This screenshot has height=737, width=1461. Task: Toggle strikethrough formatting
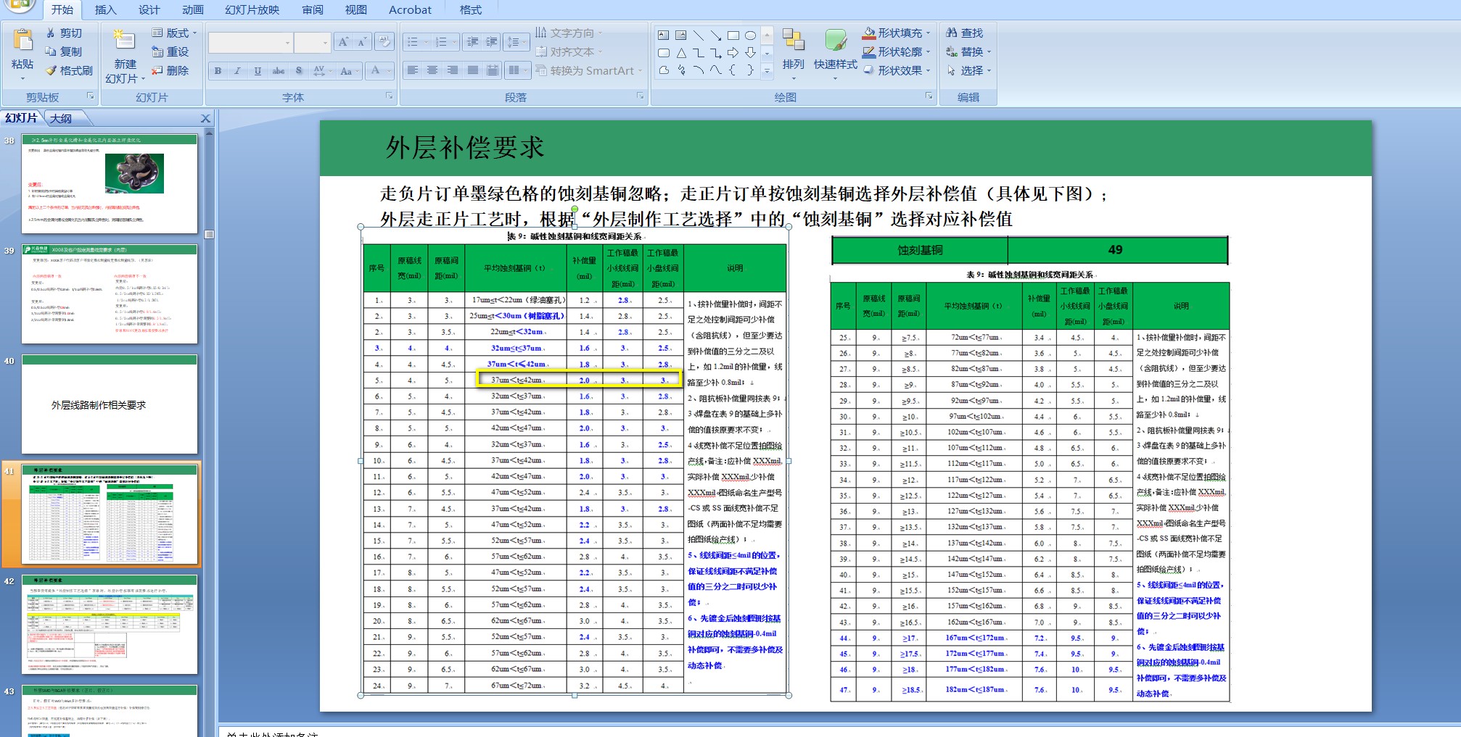click(x=278, y=71)
